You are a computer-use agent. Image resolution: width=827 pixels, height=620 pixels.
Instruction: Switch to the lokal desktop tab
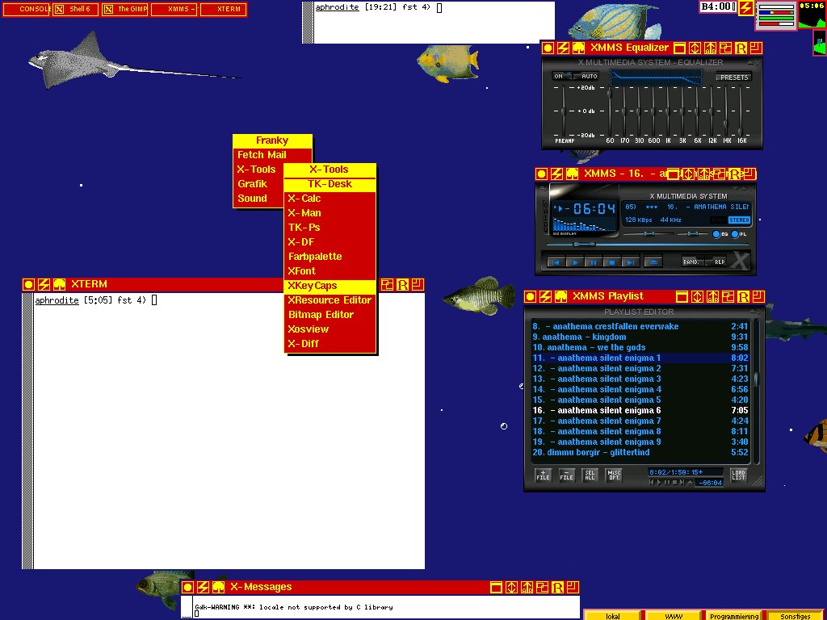(x=613, y=616)
